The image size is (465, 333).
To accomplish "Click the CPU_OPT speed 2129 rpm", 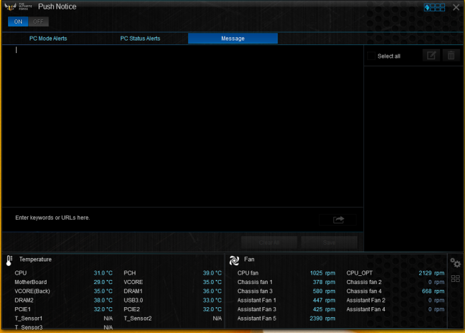I will [432, 273].
